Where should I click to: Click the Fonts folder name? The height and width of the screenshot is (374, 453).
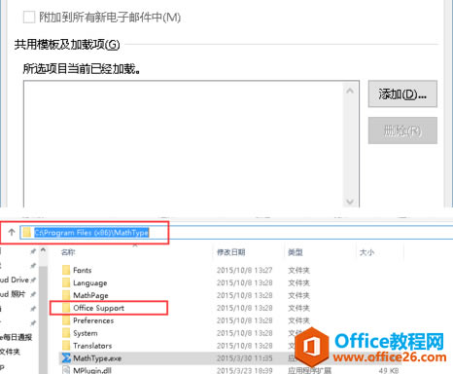tap(83, 270)
